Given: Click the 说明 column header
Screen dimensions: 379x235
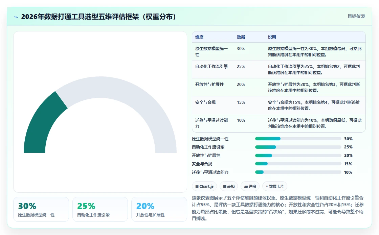Looking at the screenshot, I should [x=272, y=37].
